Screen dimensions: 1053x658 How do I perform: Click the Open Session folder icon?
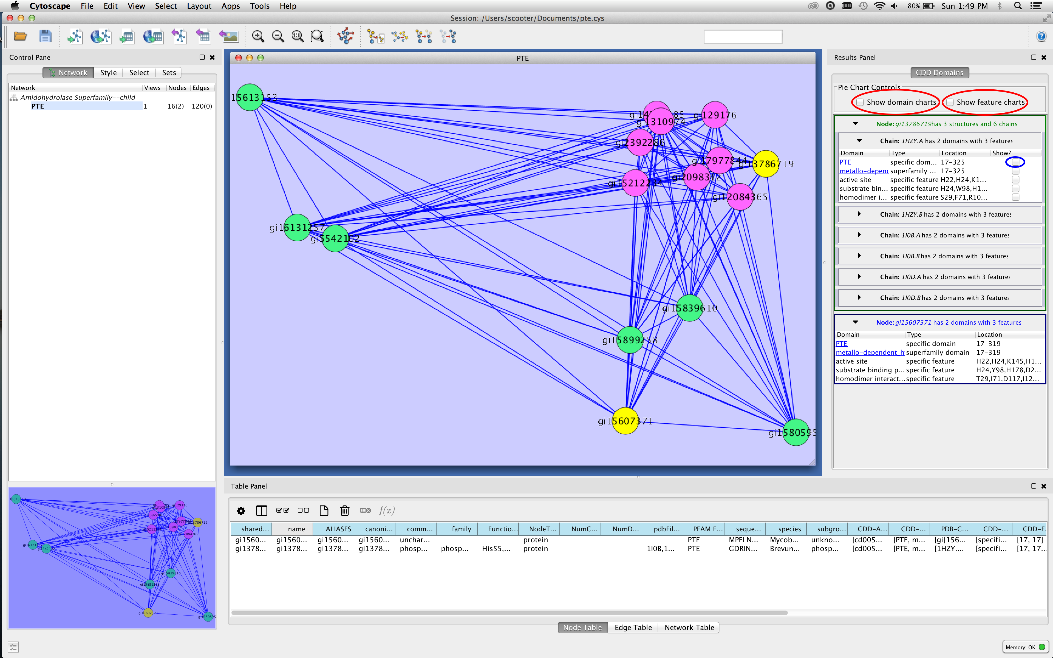point(21,36)
